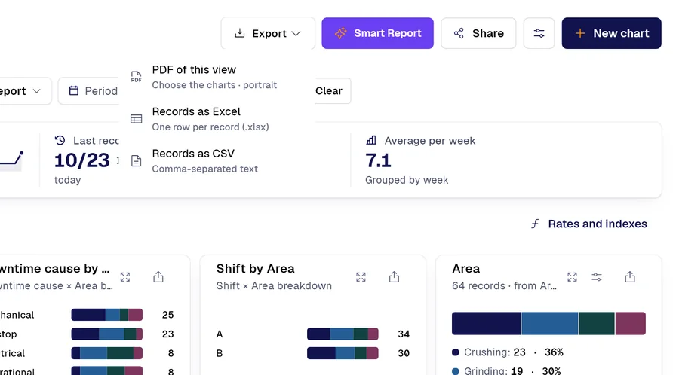Share the downtime cause chart
Screen dimensions: 679x375
(158, 277)
